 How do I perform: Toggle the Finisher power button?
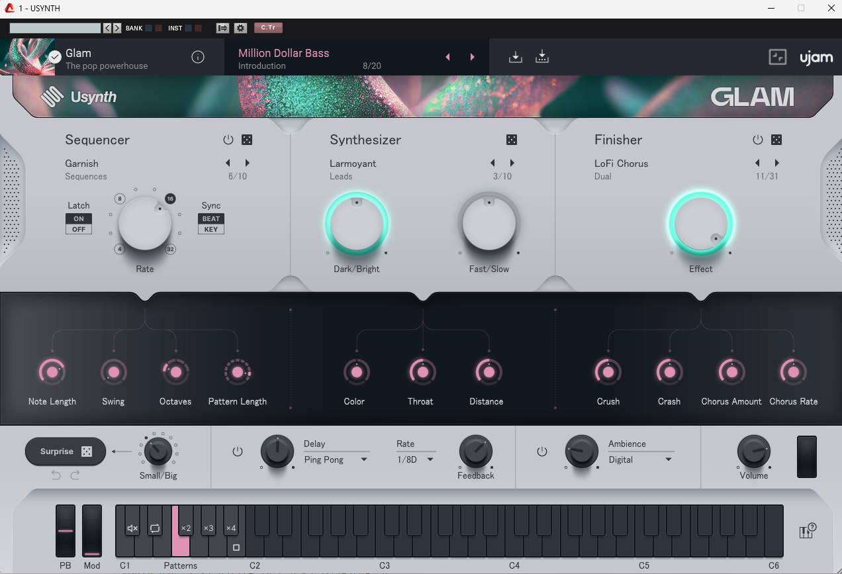758,140
